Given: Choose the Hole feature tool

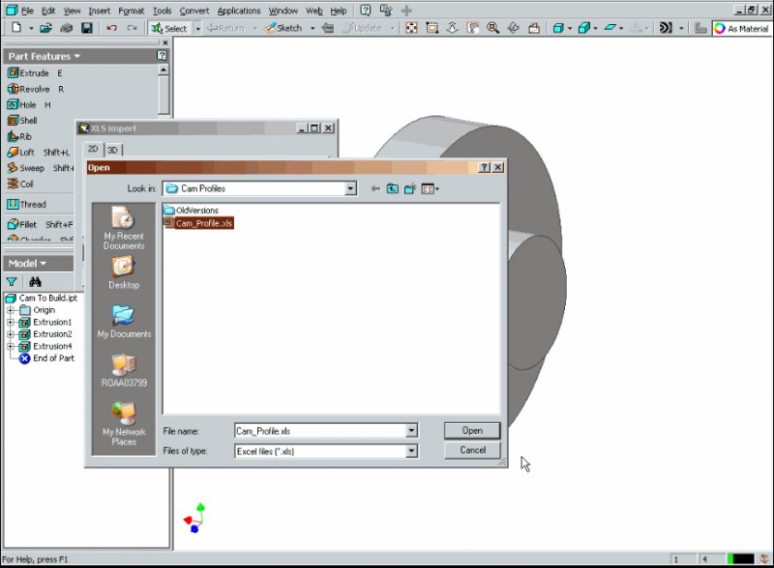Looking at the screenshot, I should 29,105.
